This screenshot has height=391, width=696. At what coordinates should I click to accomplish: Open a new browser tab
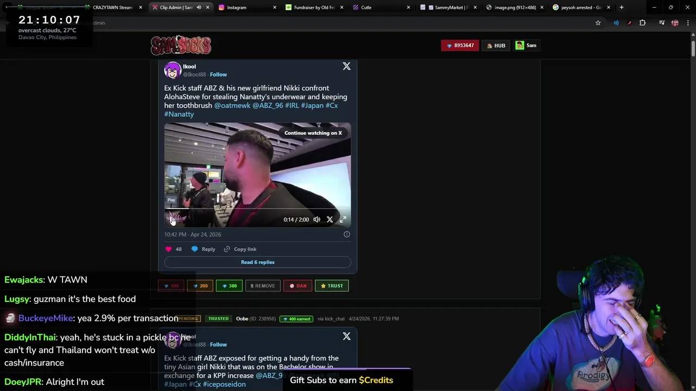pos(622,8)
